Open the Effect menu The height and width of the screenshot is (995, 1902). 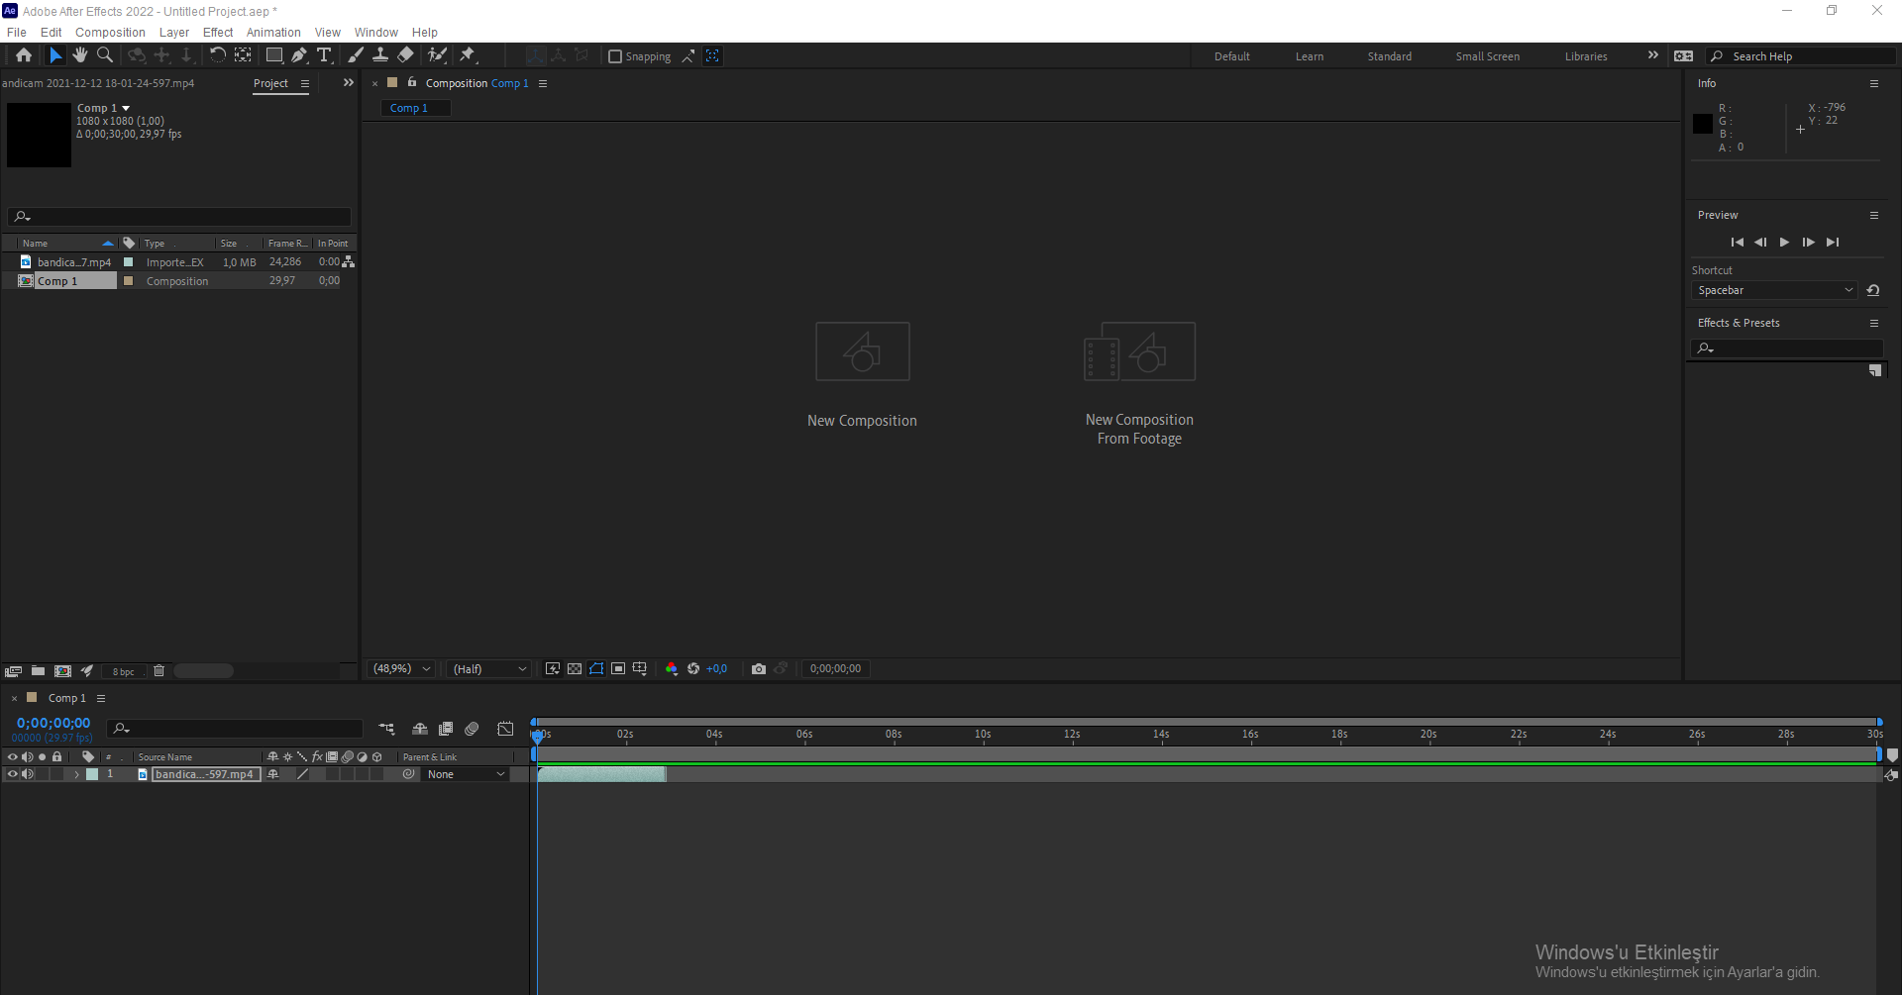pyautogui.click(x=218, y=33)
